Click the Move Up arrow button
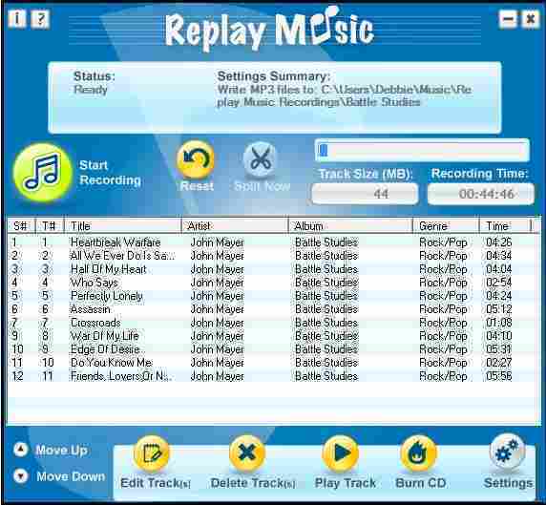 (21, 450)
